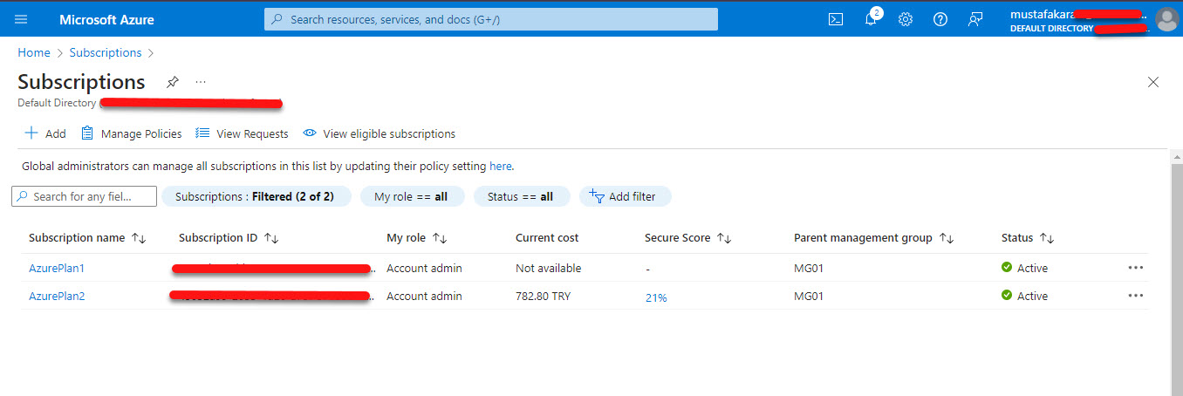
Task: Open portal settings gear
Action: click(906, 19)
